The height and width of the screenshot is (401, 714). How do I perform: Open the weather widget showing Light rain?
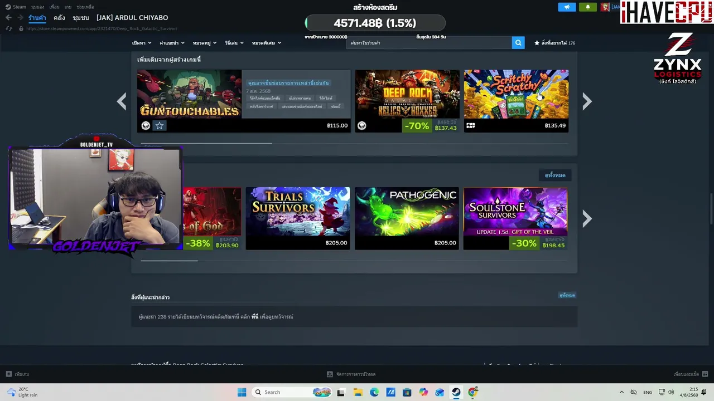22,392
